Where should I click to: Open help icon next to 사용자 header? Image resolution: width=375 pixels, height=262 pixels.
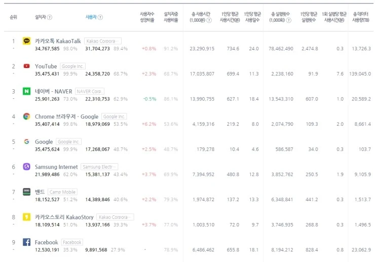coord(100,17)
